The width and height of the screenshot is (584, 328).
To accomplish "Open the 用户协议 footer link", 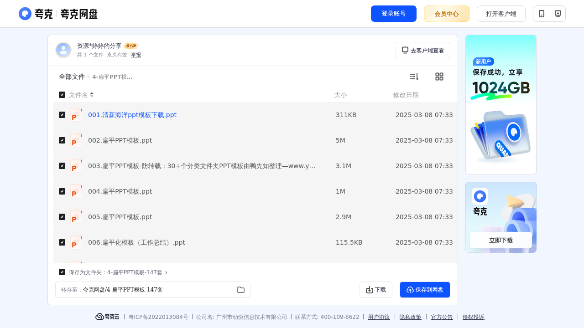I will [x=379, y=317].
